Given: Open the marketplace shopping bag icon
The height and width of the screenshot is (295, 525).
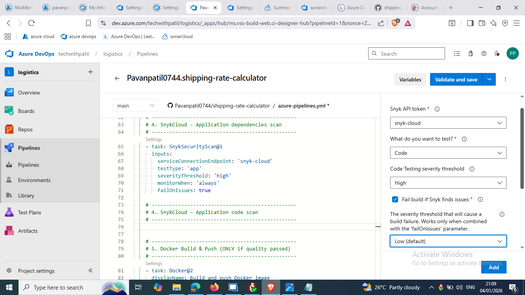Looking at the screenshot, I should [x=470, y=54].
